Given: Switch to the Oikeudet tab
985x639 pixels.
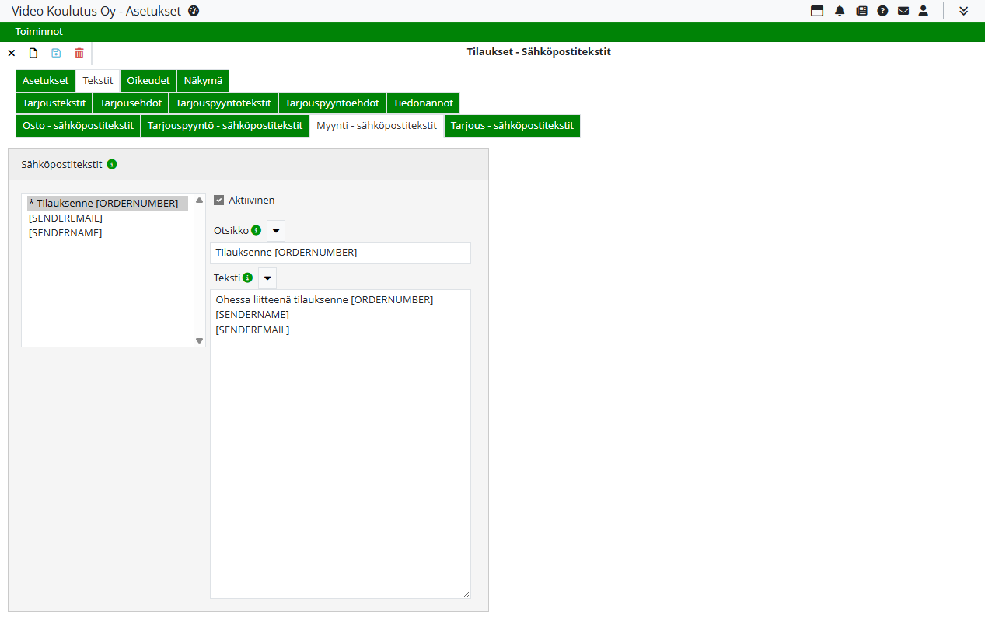Looking at the screenshot, I should [148, 81].
